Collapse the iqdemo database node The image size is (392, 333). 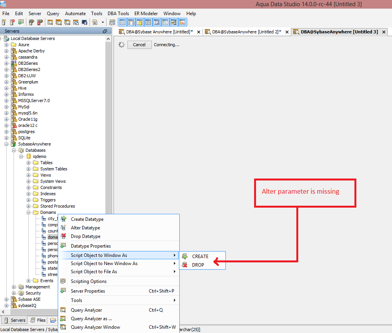click(x=21, y=156)
